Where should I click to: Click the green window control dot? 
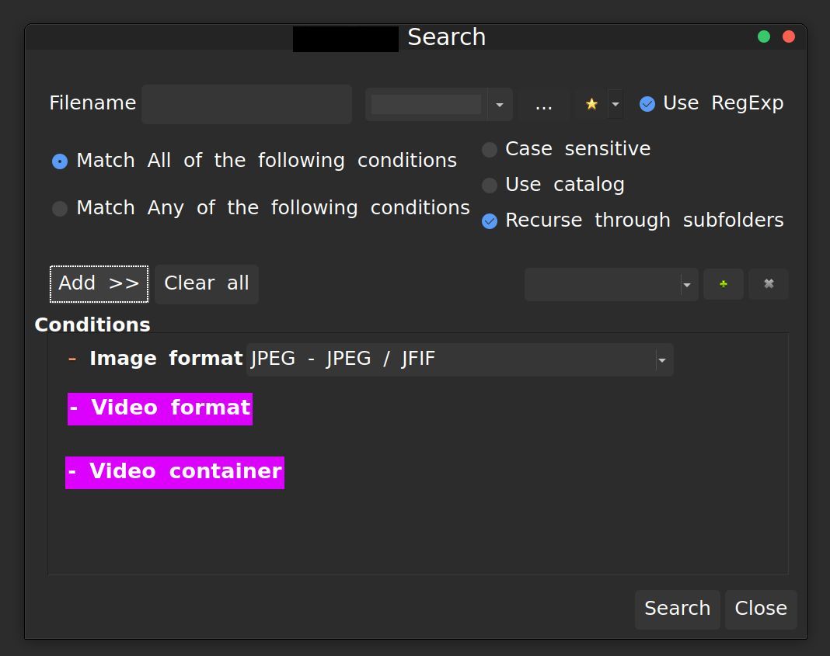click(x=764, y=36)
